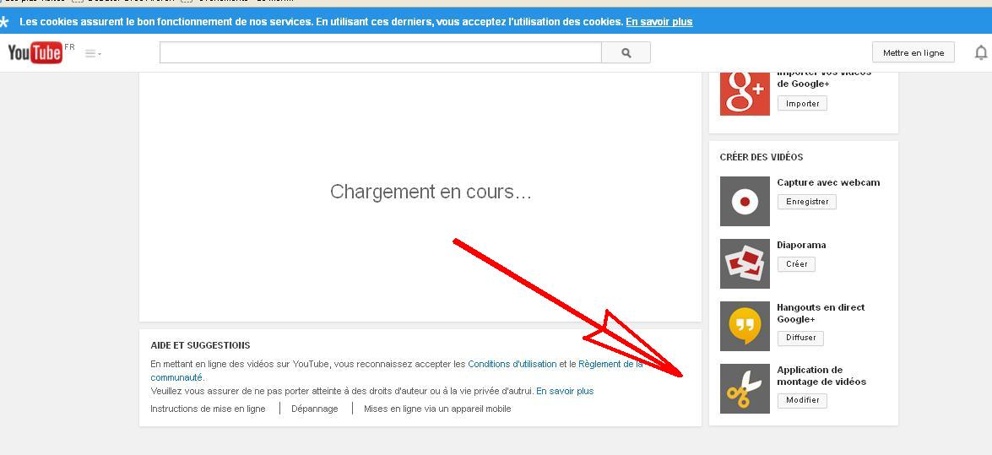
Task: Click the search magnifier button
Action: pos(626,52)
